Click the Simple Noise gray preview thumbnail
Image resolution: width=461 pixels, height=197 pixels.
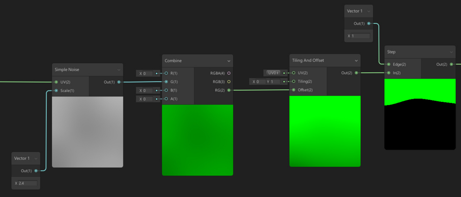point(87,132)
